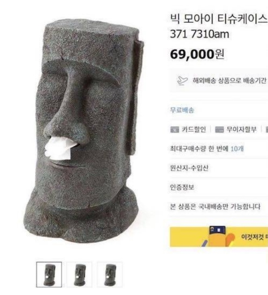This screenshot has height=295, width=268.
Task: Open the 카드할인 card discount link
Action: [194, 129]
